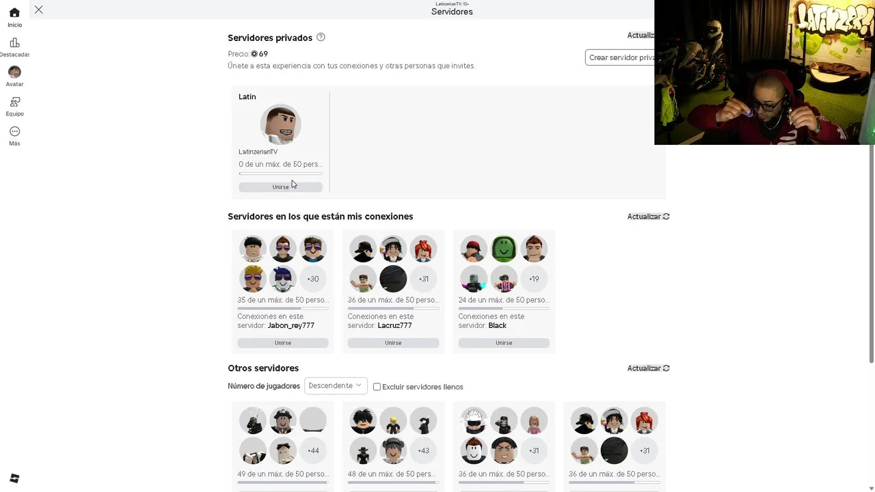Join the server with connection Black
This screenshot has width=875, height=492.
[504, 343]
